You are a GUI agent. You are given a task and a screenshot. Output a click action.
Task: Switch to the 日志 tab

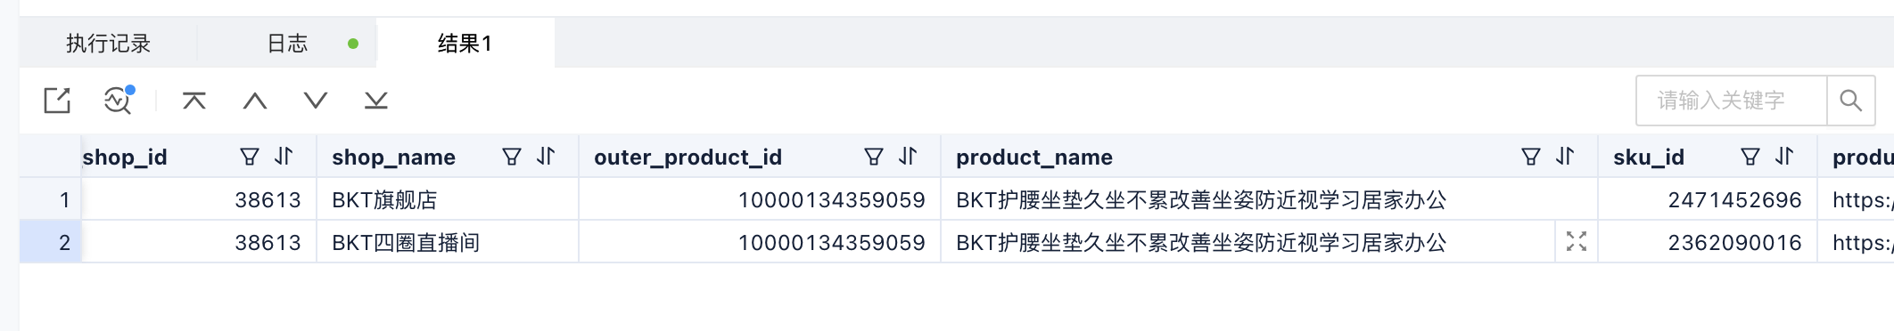coord(287,44)
